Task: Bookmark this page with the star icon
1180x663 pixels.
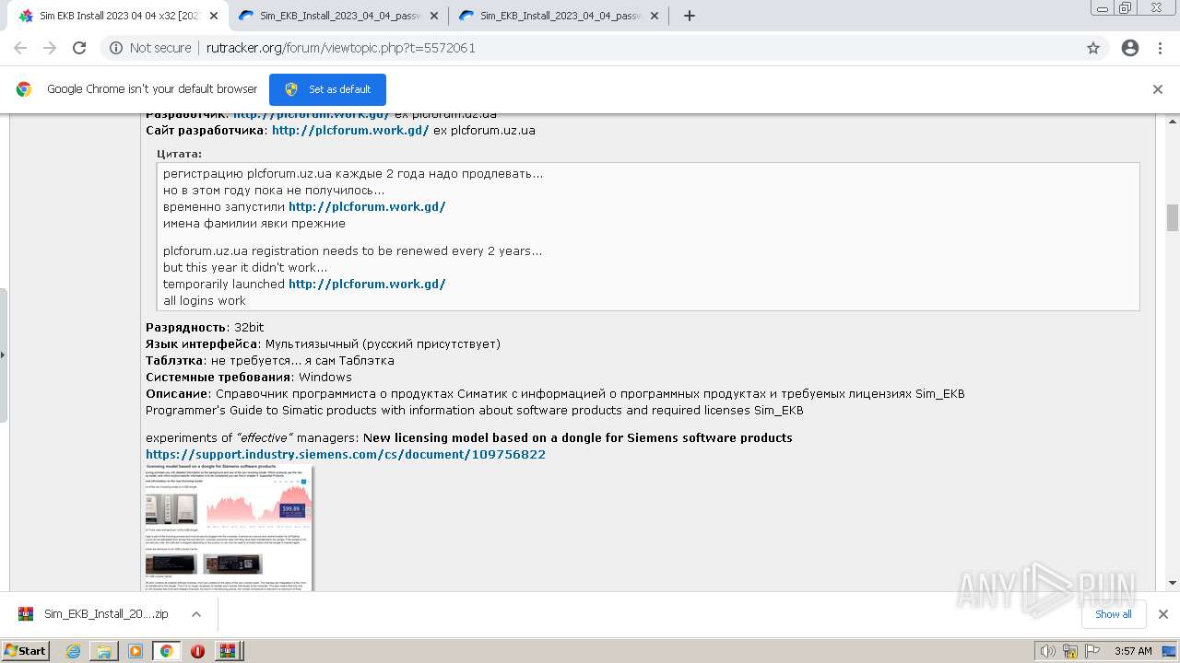Action: 1093,48
